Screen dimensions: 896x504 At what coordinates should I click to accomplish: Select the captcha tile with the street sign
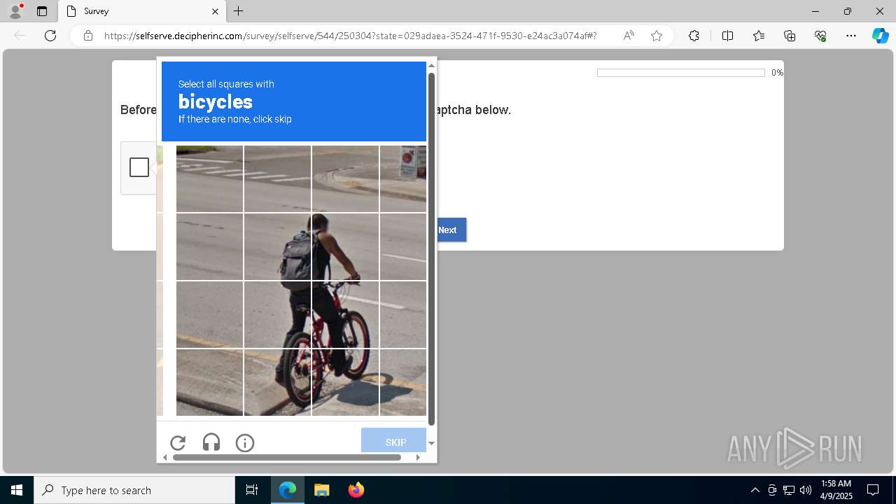403,178
